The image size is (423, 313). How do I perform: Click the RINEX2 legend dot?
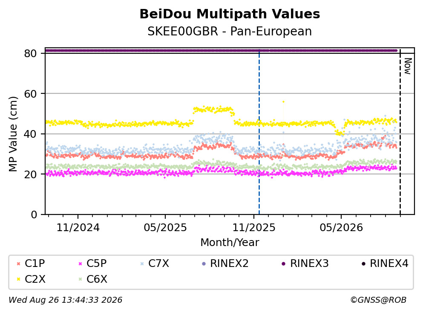click(204, 264)
